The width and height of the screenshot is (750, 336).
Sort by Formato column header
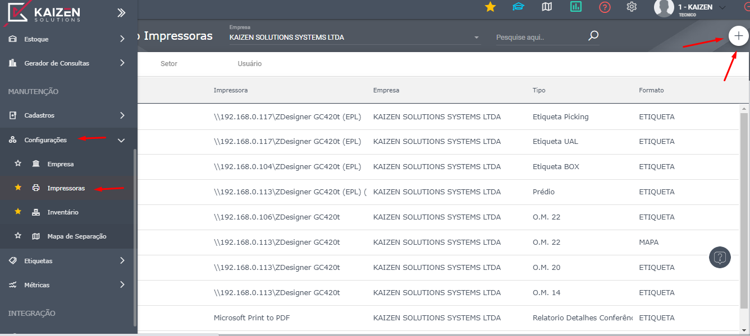click(651, 90)
